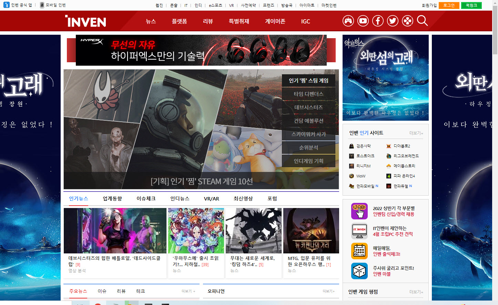Open 리그오브레전드 site icon
Image resolution: width=498 pixels, height=305 pixels.
click(x=389, y=156)
